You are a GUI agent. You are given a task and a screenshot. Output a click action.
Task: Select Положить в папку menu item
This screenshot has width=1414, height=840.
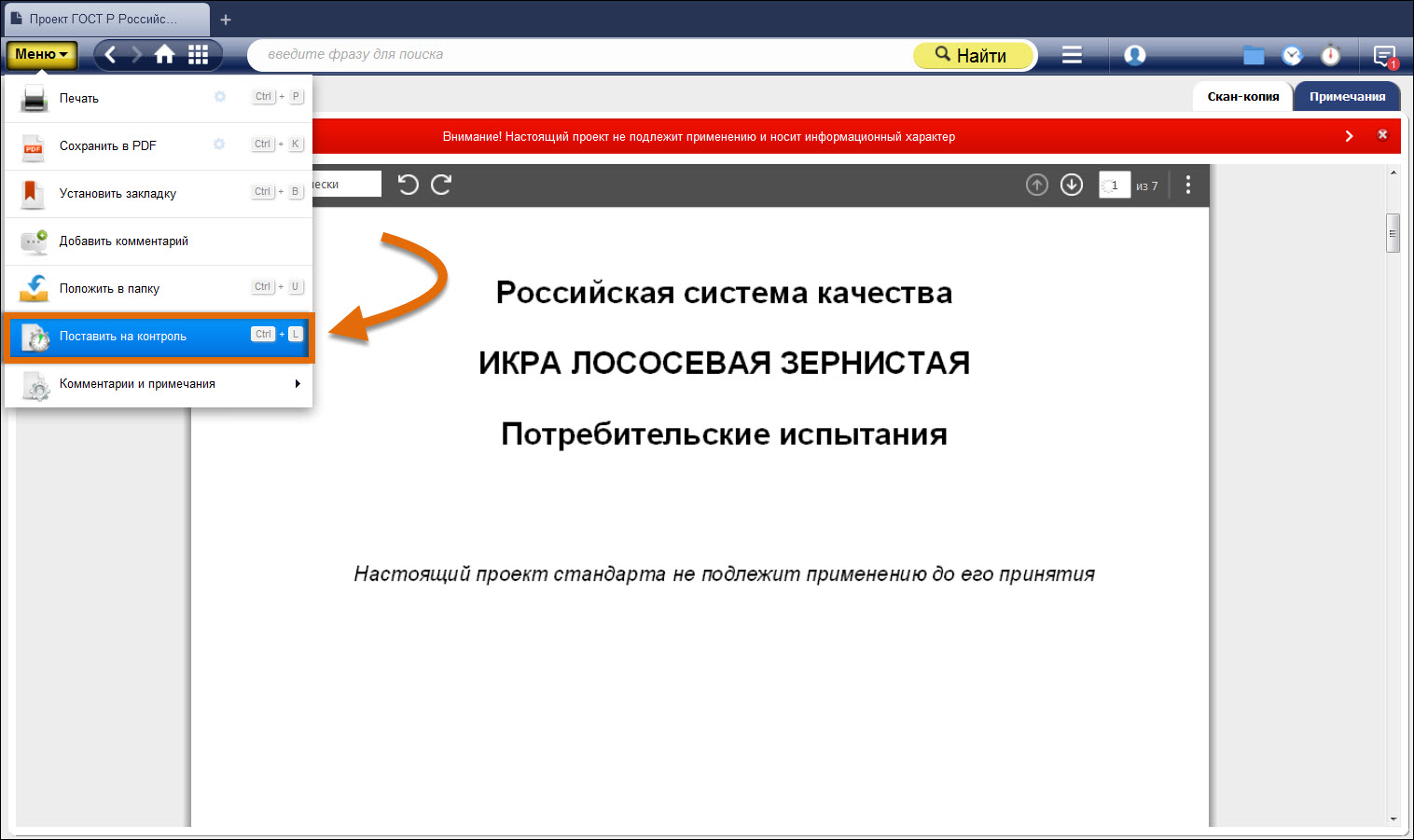159,288
